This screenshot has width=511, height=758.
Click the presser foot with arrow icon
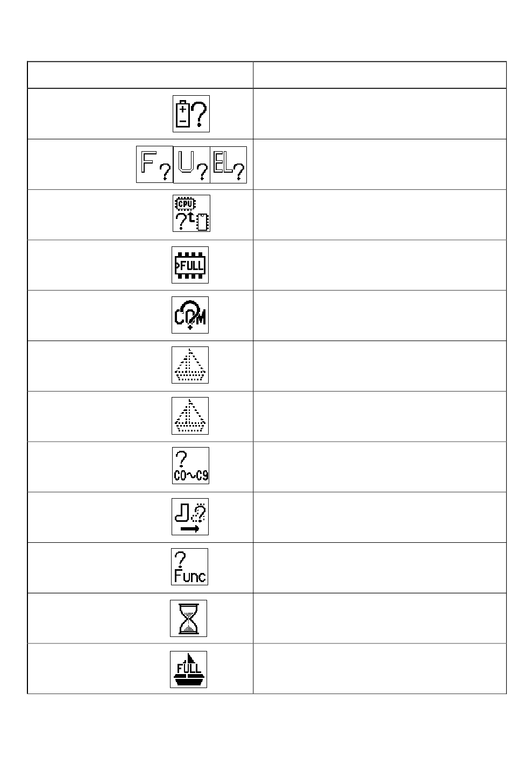tap(190, 516)
